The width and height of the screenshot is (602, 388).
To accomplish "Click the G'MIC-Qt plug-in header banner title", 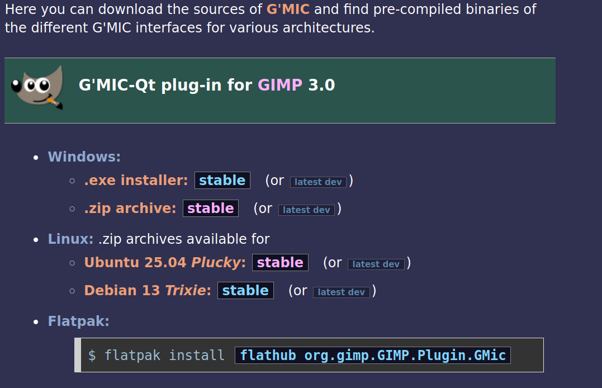I will [x=207, y=85].
